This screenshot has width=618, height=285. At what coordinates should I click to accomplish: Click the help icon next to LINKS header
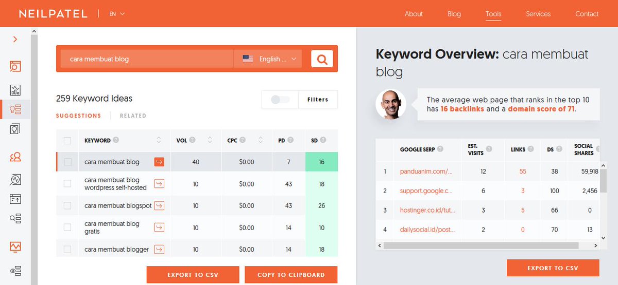tap(531, 149)
